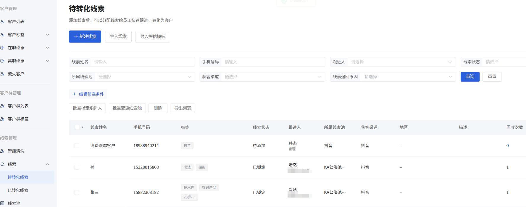Click 已锁定 status in 孙 row
Screen dimensions: 526x207
click(x=259, y=167)
